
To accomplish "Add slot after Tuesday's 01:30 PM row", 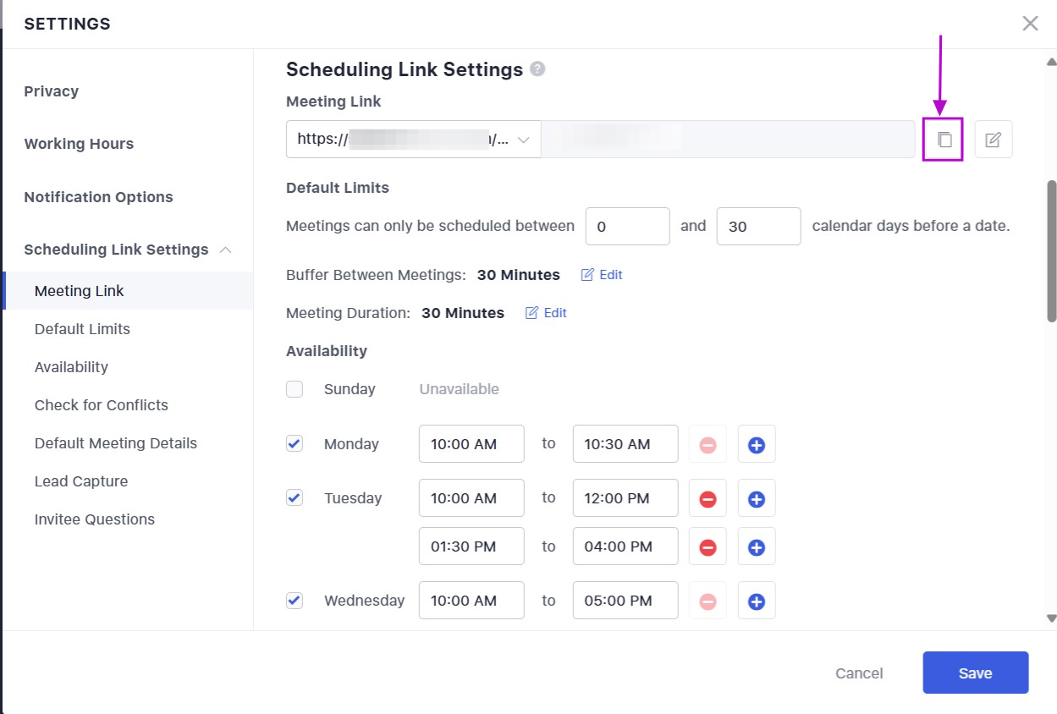I will (x=757, y=547).
